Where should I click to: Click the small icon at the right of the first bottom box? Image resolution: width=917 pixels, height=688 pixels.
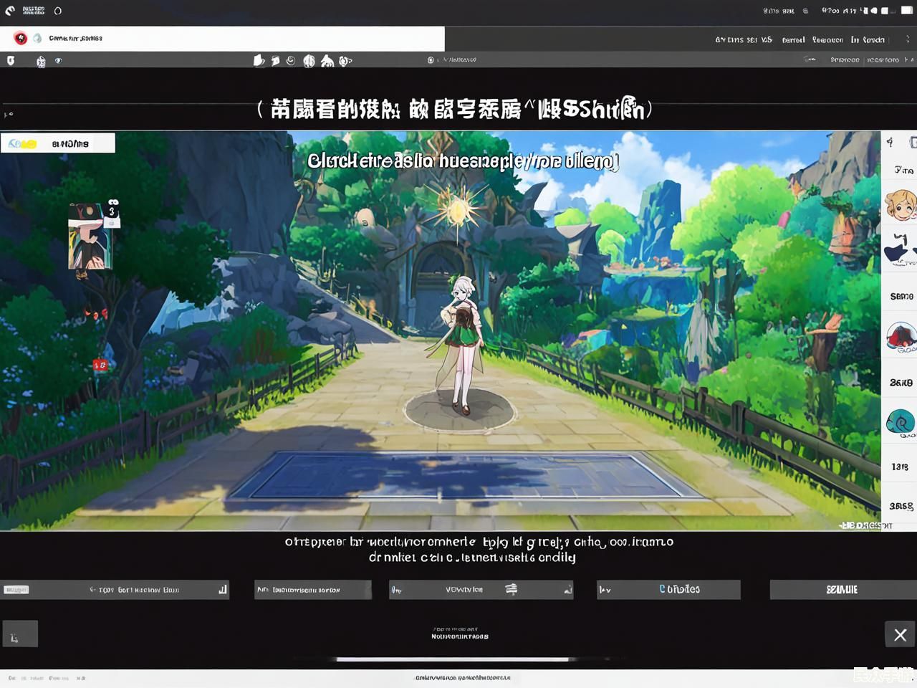coord(223,590)
